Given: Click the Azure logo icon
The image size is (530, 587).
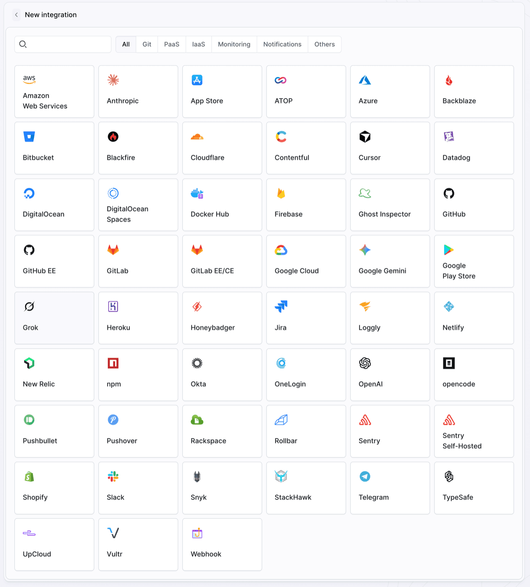Looking at the screenshot, I should coord(365,80).
